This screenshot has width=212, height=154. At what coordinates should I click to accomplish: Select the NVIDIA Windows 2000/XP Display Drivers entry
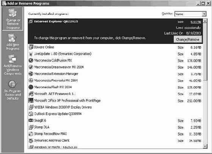pyautogui.click(x=115, y=107)
